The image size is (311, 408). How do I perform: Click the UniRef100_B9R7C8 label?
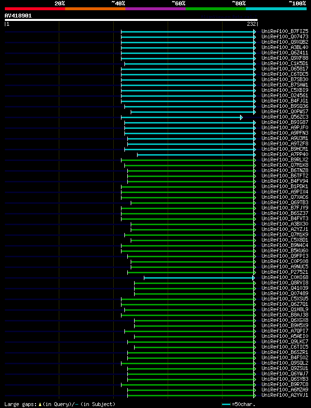pyautogui.click(x=285, y=384)
